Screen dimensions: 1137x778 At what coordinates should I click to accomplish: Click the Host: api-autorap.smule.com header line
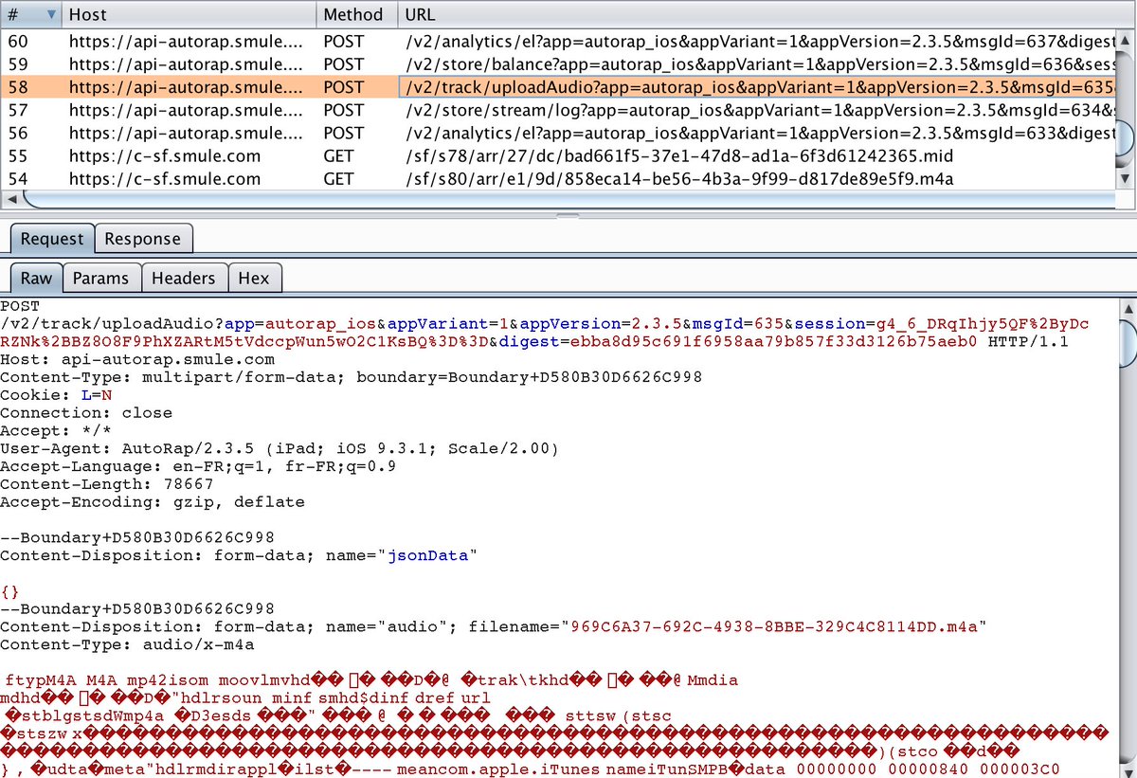pyautogui.click(x=137, y=359)
